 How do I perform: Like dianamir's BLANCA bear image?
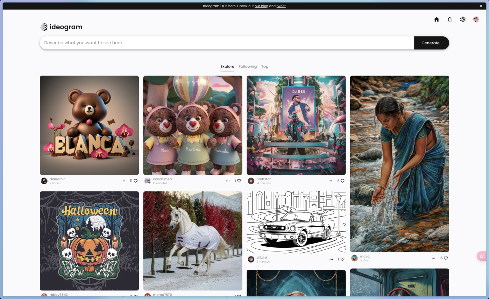[x=136, y=181]
